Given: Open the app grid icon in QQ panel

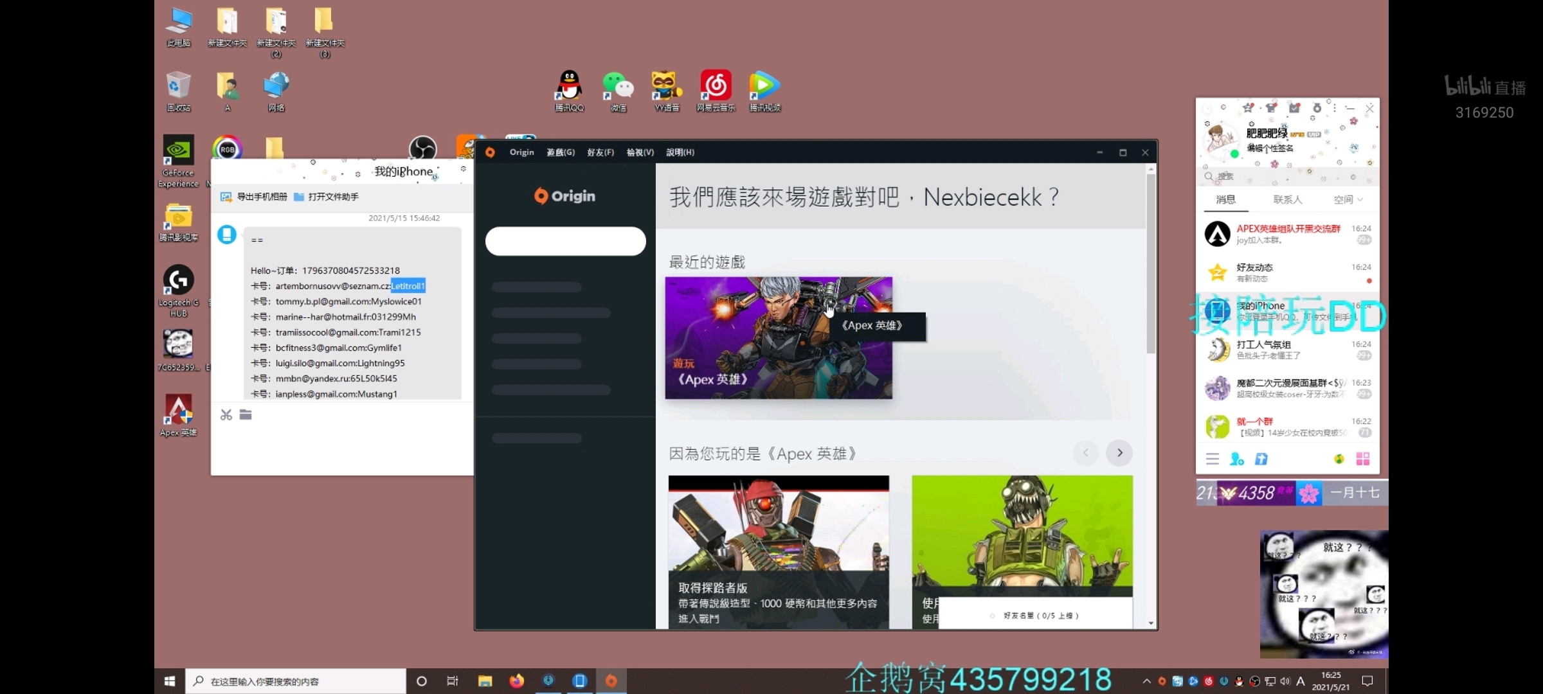Looking at the screenshot, I should point(1363,459).
